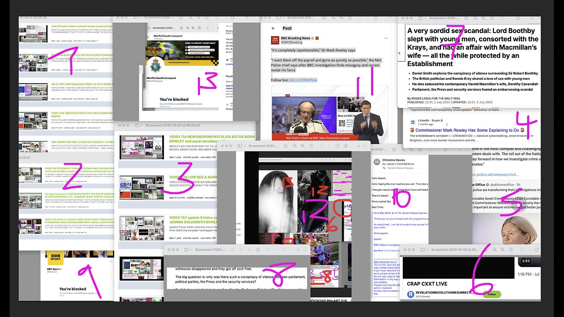
Task: Open more options on BBC Sport profile
Action: [x=111, y=261]
